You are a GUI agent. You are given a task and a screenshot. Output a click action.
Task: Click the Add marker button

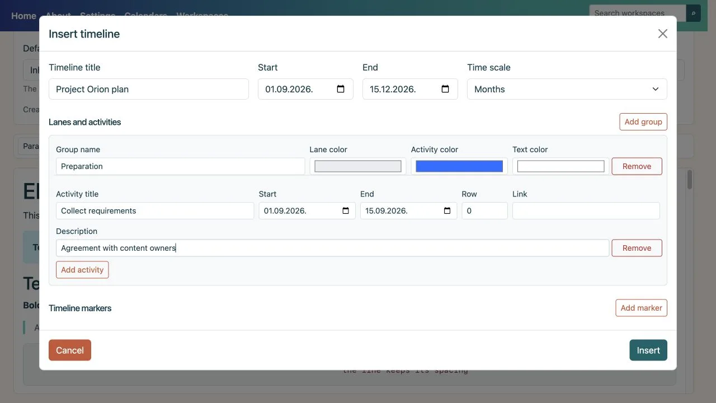tap(641, 308)
